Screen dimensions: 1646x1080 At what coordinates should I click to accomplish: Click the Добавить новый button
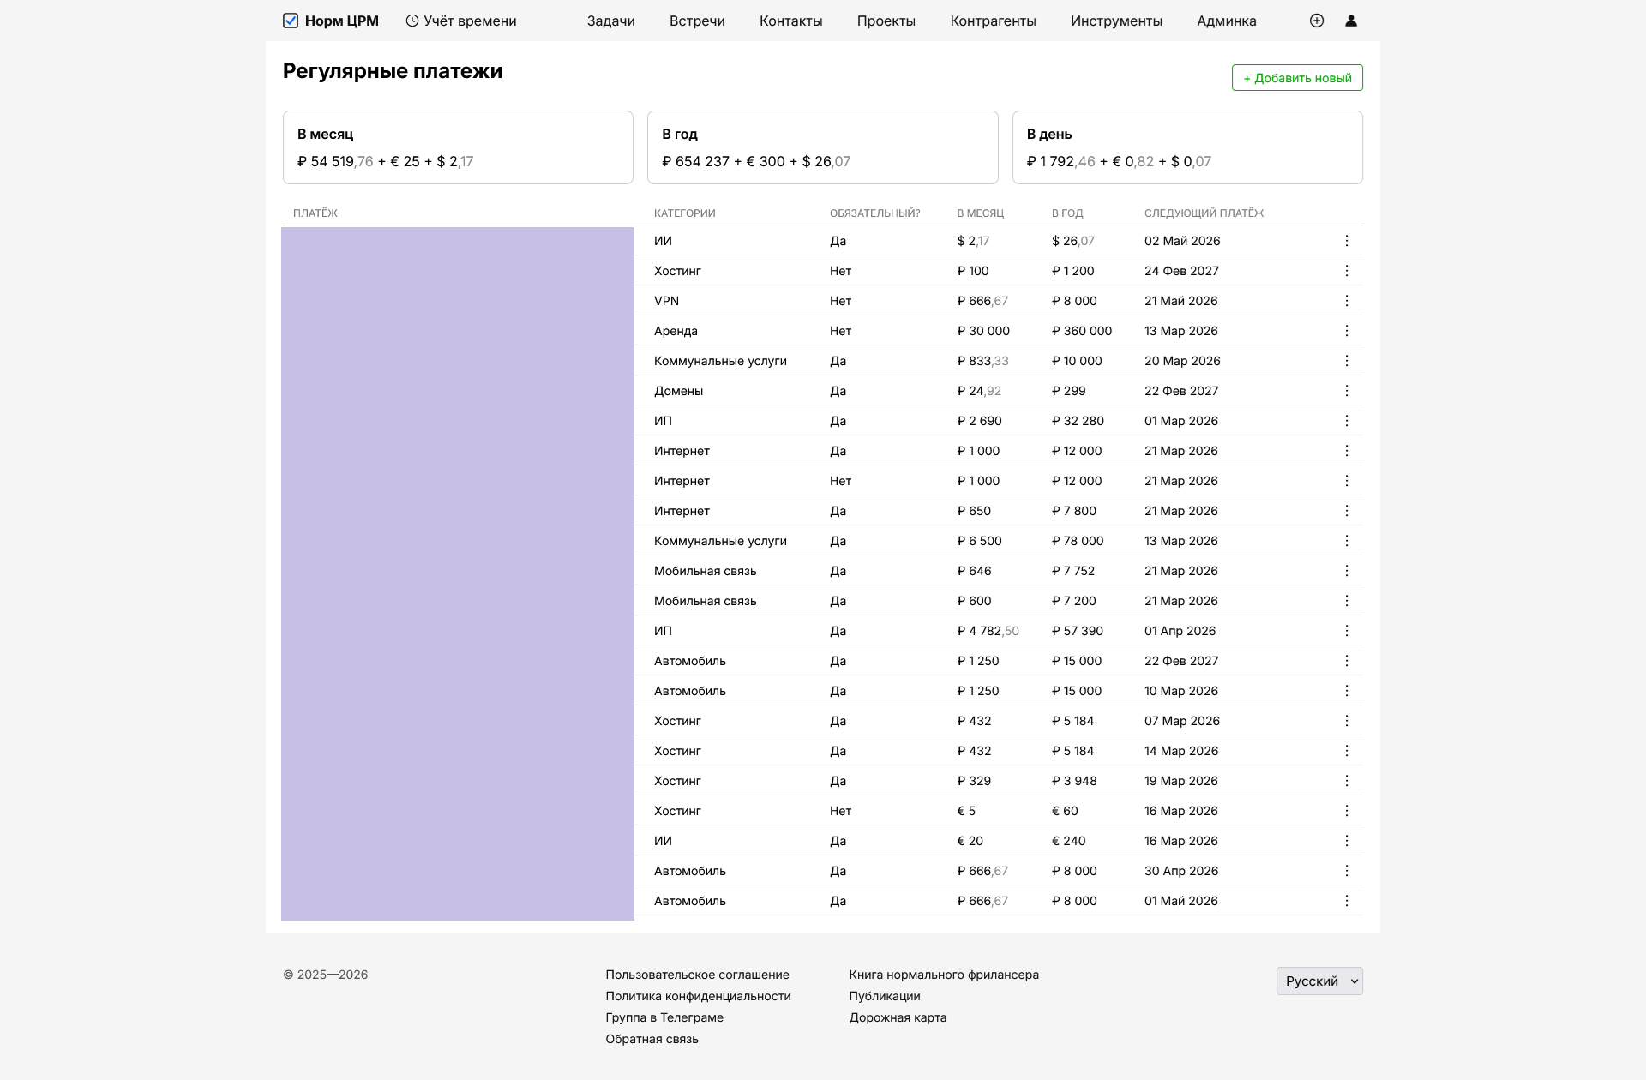coord(1297,78)
